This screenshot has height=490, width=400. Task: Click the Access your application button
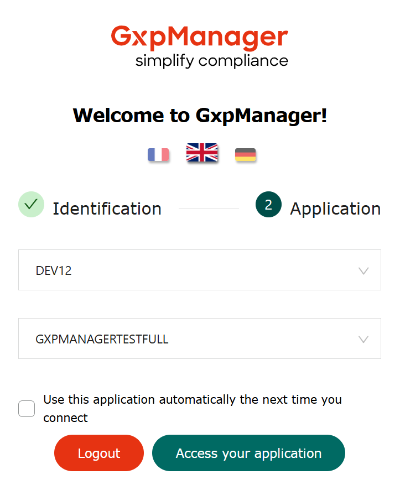(x=248, y=453)
